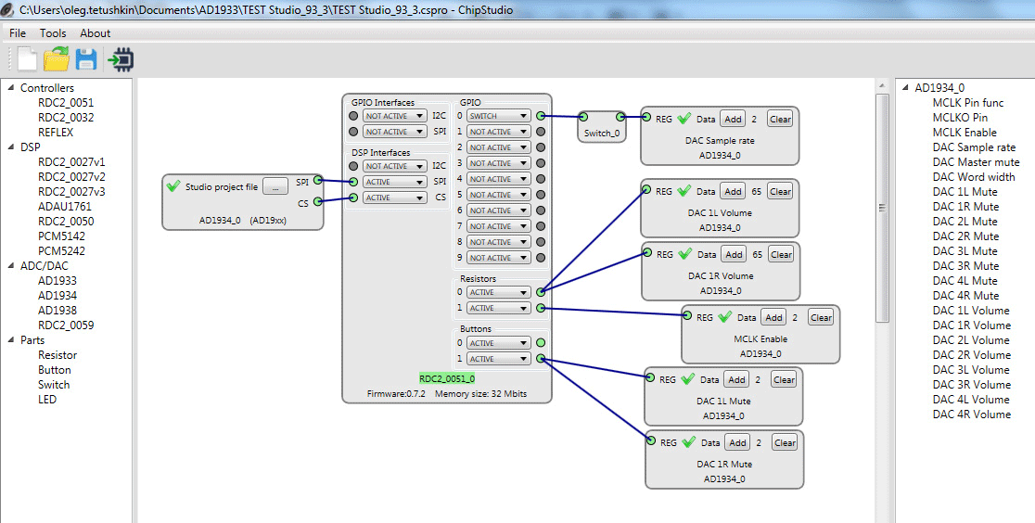Click the green checkmark on DAC 1L Volume block

pos(684,191)
